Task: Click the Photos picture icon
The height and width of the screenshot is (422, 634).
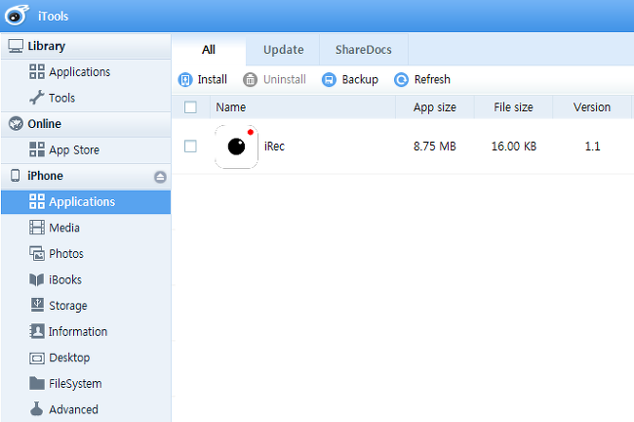Action: 37,254
